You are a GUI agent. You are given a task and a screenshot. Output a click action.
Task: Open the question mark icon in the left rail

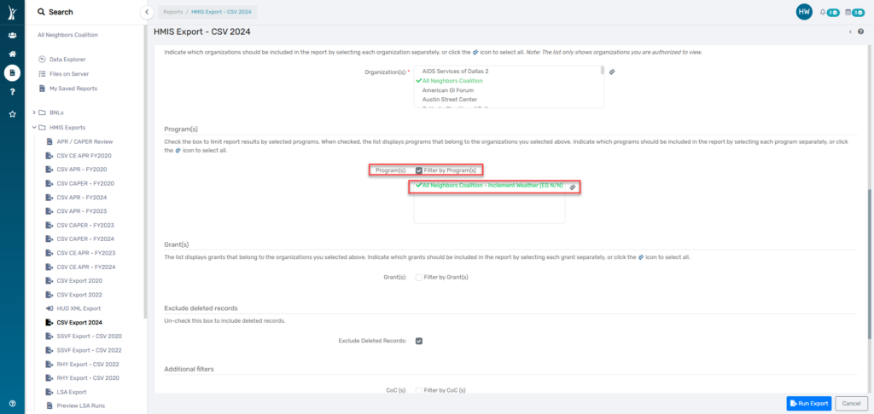(12, 92)
